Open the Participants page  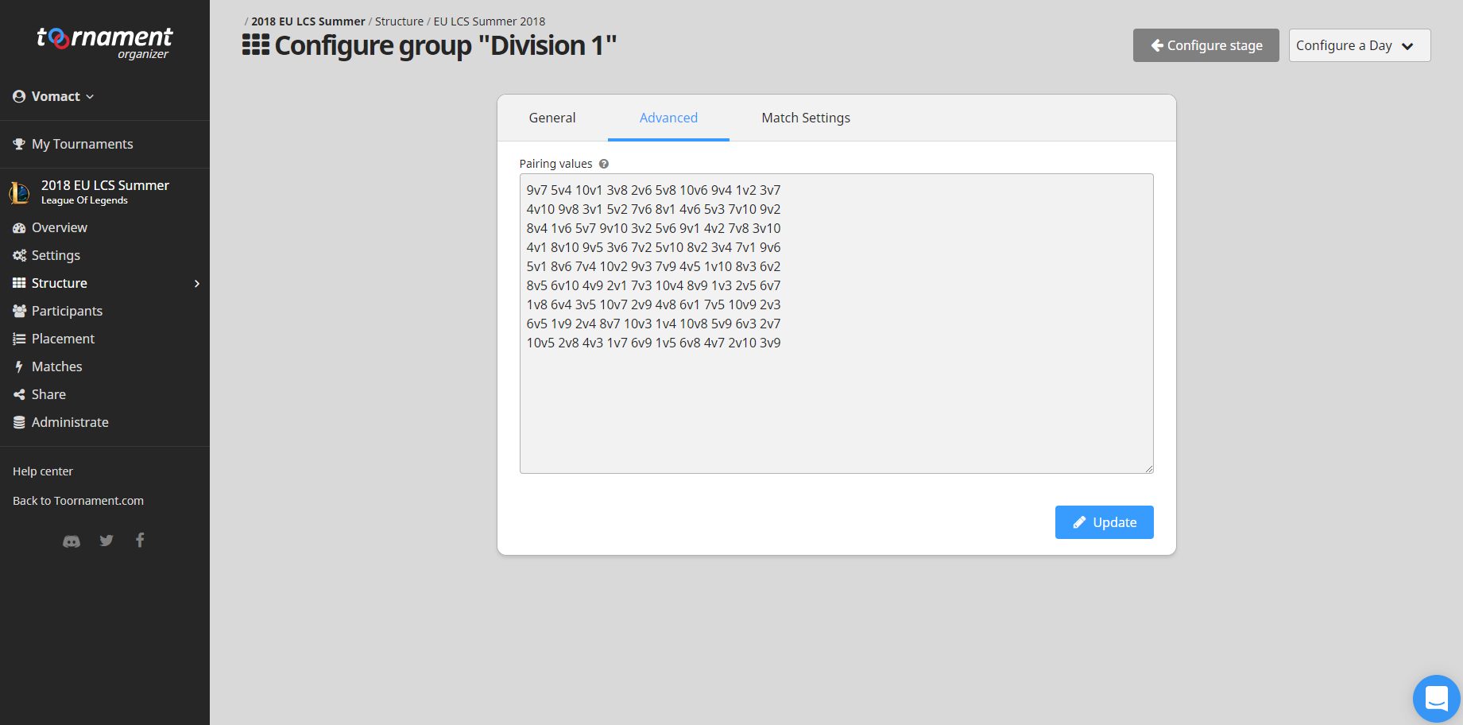67,311
